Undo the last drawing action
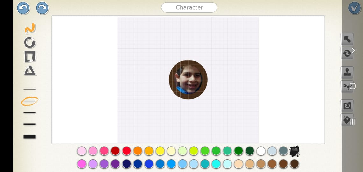This screenshot has height=172, width=363. pos(23,8)
